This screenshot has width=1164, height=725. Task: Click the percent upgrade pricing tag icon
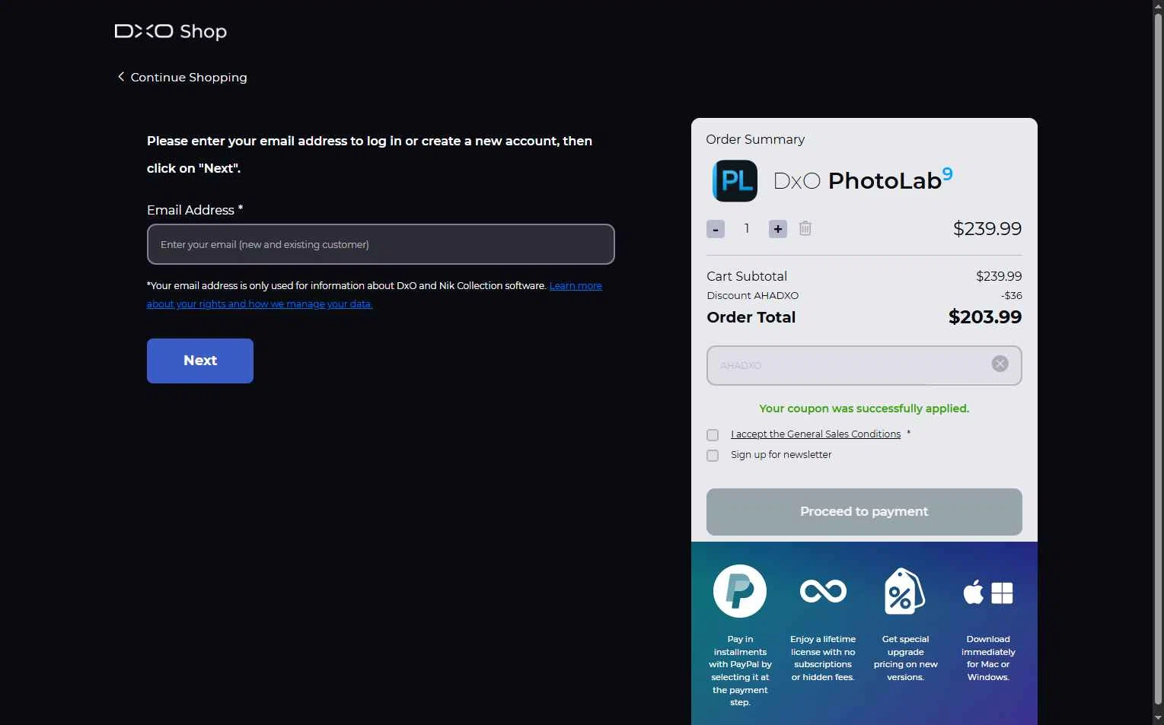pyautogui.click(x=904, y=591)
